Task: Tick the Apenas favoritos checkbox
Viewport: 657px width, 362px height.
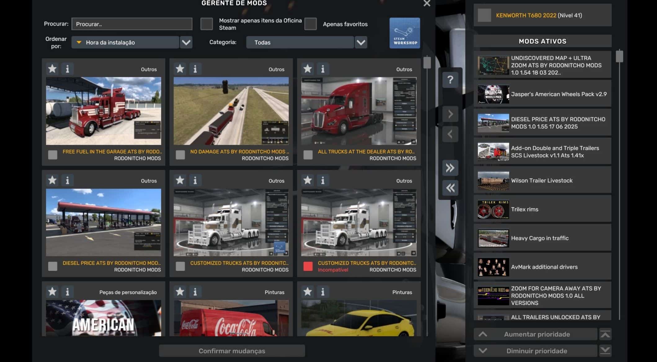Action: point(310,24)
